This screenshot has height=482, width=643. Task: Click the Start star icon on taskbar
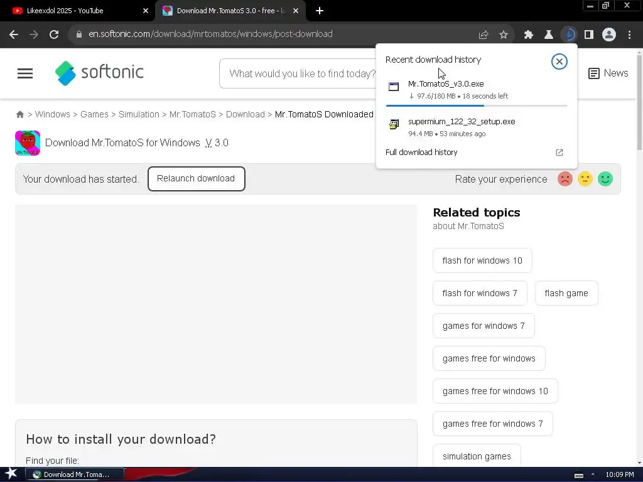tap(11, 474)
